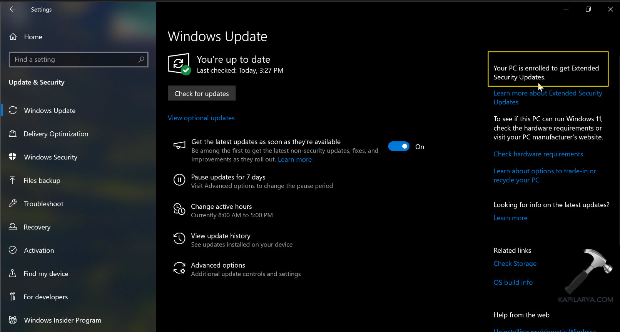Open OS build info link

click(513, 282)
